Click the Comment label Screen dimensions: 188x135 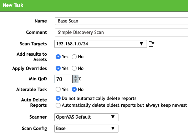point(36,32)
